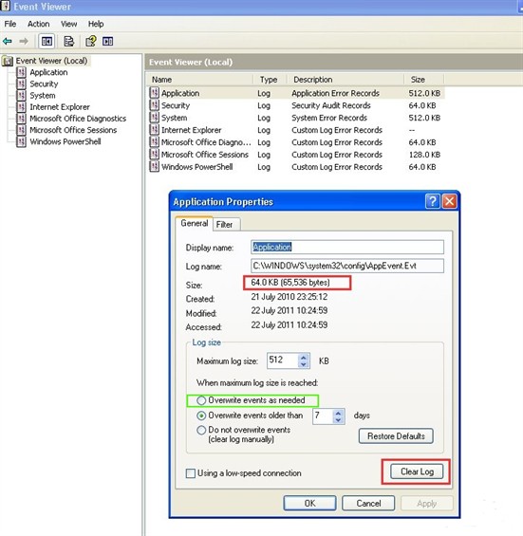Open the File menu
Viewport: 523px width, 536px height.
click(x=10, y=24)
